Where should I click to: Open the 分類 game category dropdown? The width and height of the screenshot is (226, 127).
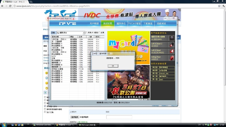click(x=71, y=33)
